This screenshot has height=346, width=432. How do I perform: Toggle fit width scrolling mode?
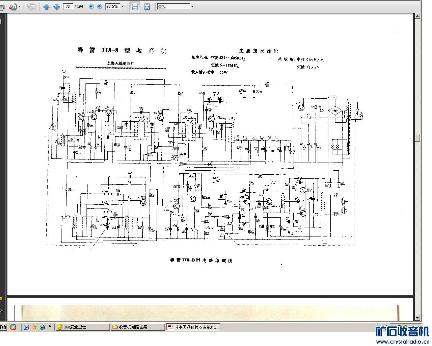(135, 6)
